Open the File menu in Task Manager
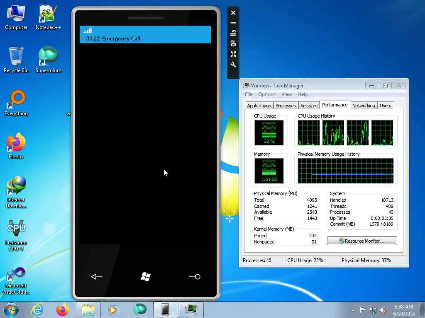This screenshot has width=425, height=318. tap(249, 94)
